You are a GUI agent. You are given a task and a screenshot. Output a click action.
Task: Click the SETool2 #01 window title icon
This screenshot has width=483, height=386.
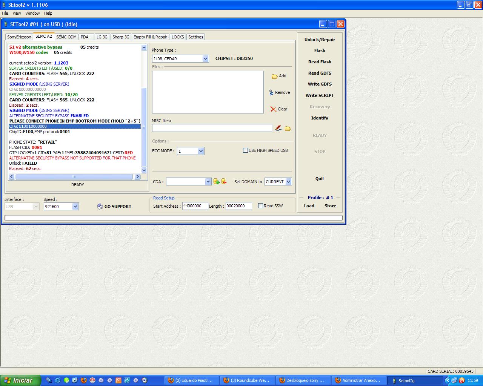6,24
